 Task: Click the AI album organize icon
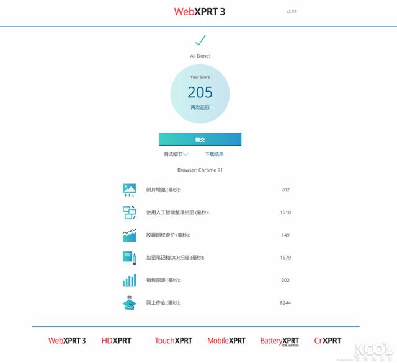(x=130, y=212)
